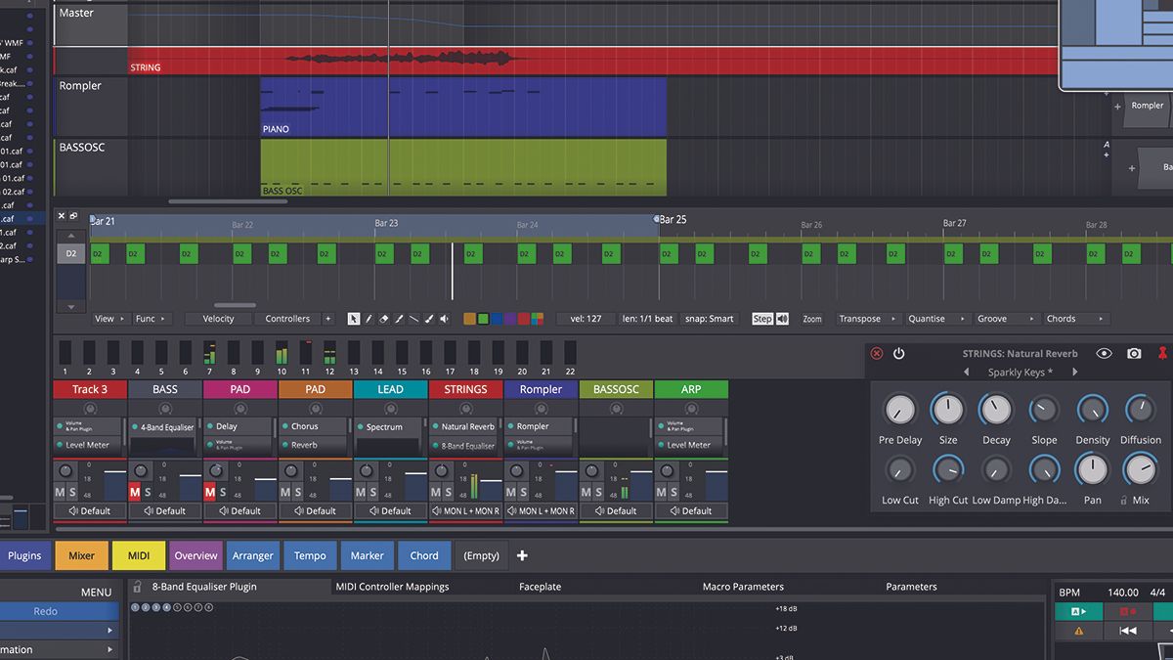The height and width of the screenshot is (660, 1173).
Task: Select the eraser tool in MIDI toolbar
Action: click(384, 319)
